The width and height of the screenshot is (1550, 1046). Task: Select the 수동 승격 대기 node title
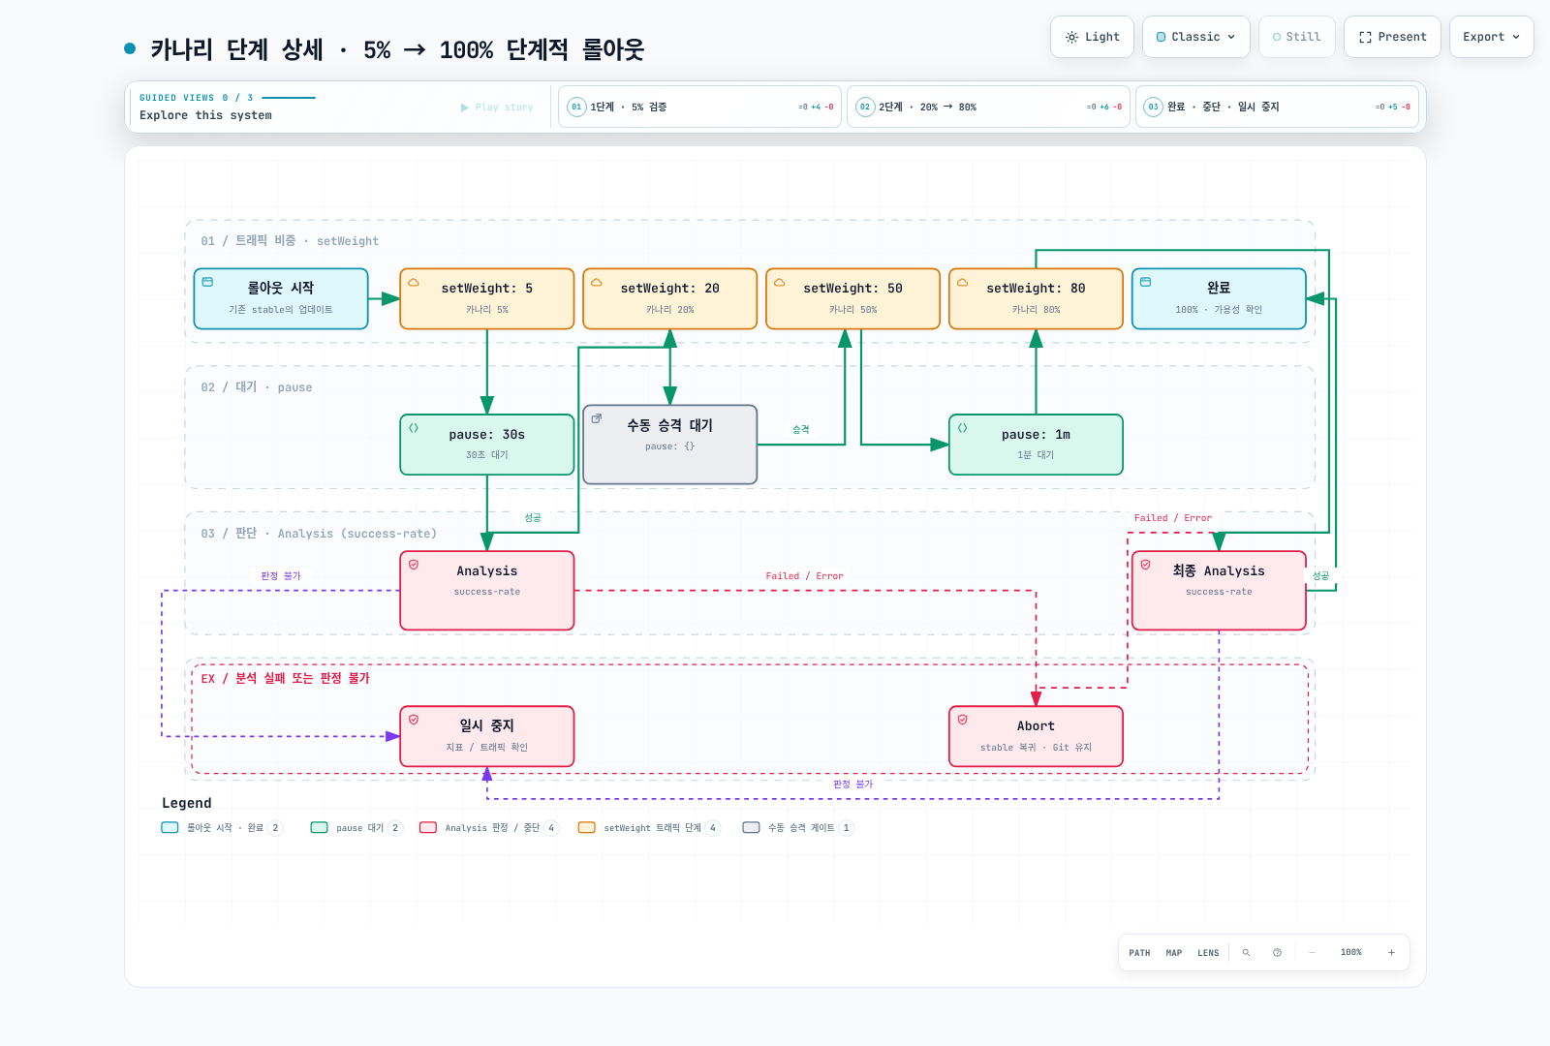pos(669,425)
